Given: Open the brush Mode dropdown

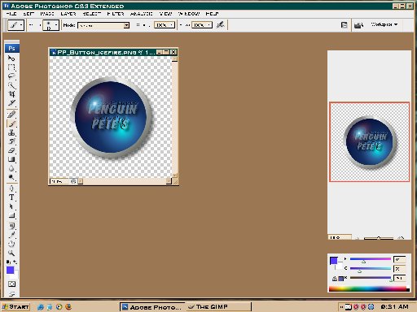Looking at the screenshot, I should pos(103,25).
